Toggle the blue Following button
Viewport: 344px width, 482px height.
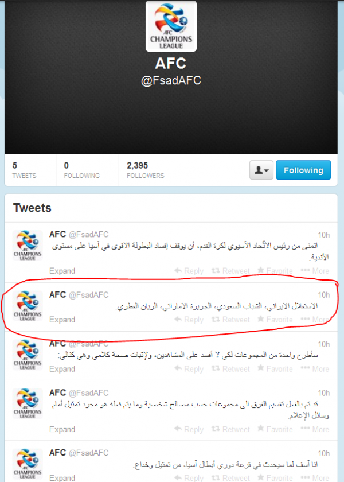pos(303,170)
